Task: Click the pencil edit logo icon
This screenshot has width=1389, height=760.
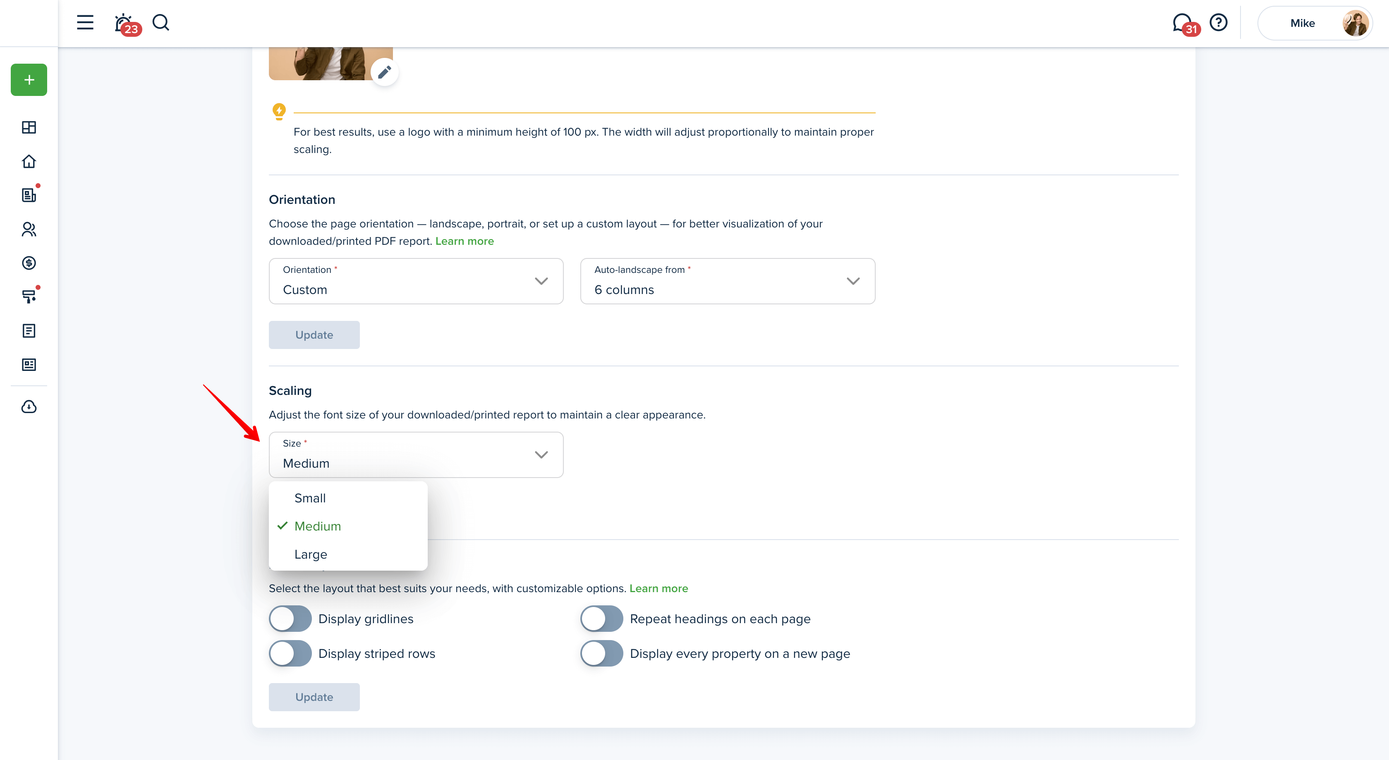Action: click(384, 72)
